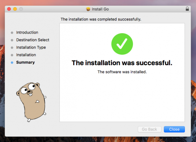Click the green zoom window button
196x142 pixels.
tap(22, 9)
